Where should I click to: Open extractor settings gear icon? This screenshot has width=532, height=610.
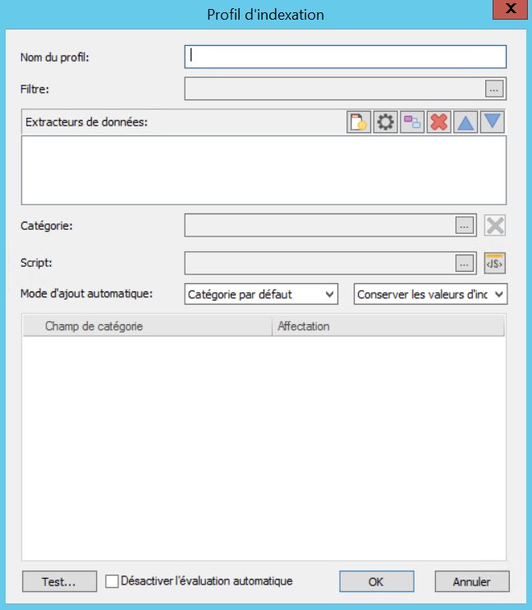[x=385, y=122]
